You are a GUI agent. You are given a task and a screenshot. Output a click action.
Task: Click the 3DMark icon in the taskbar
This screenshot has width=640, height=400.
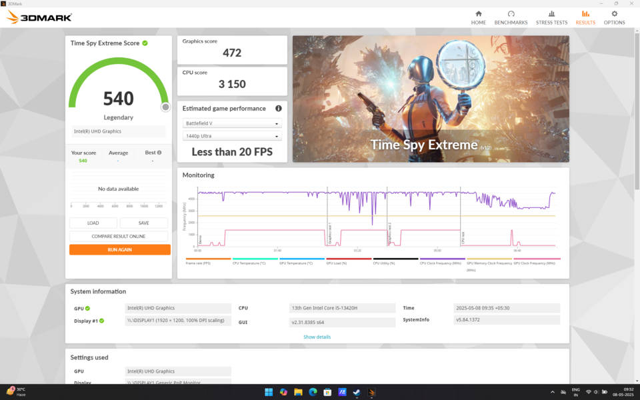371,392
